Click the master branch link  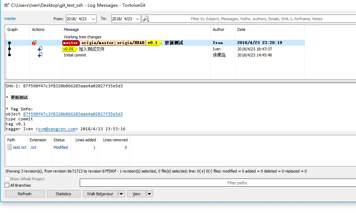[x=10, y=18]
